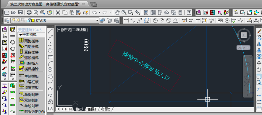Click the Zoom Realtime magnifier icon

[124, 12]
